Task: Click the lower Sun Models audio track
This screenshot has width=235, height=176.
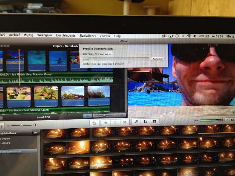Action: (x=55, y=110)
